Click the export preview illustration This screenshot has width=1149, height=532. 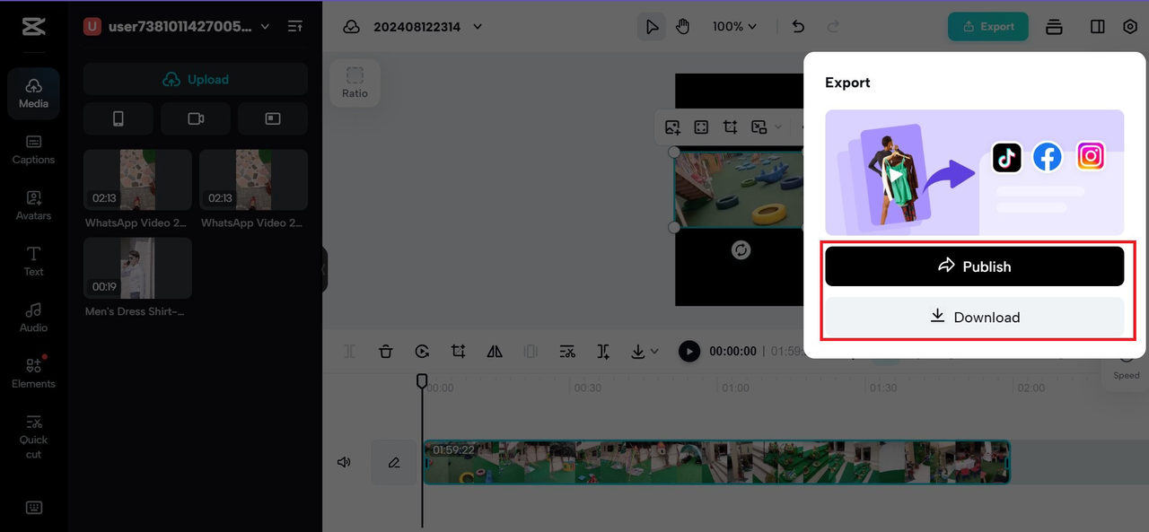[x=975, y=172]
